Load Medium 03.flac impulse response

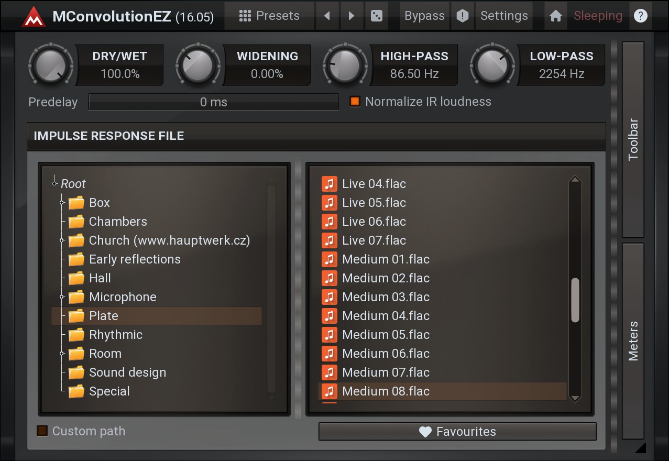coord(443,297)
